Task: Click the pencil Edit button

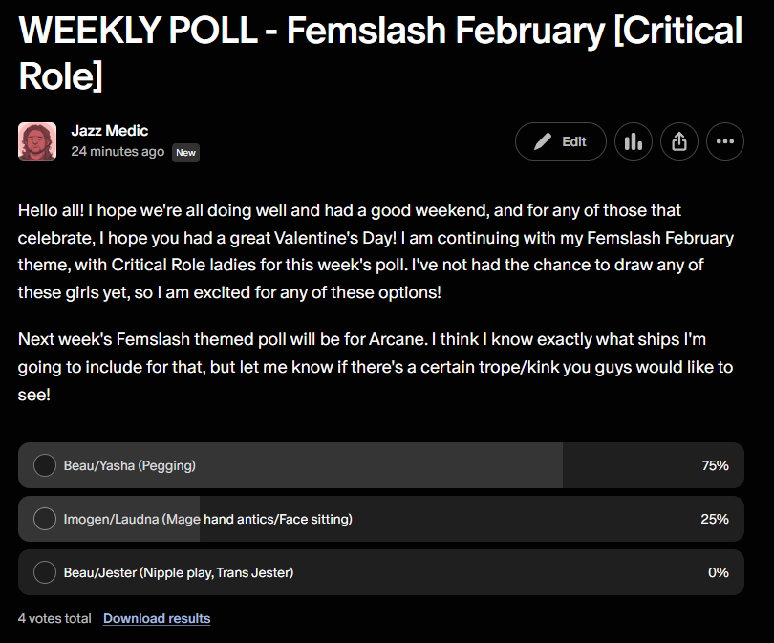Action: [560, 141]
